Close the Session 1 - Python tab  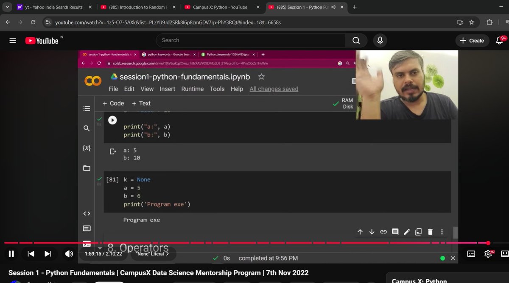point(342,7)
